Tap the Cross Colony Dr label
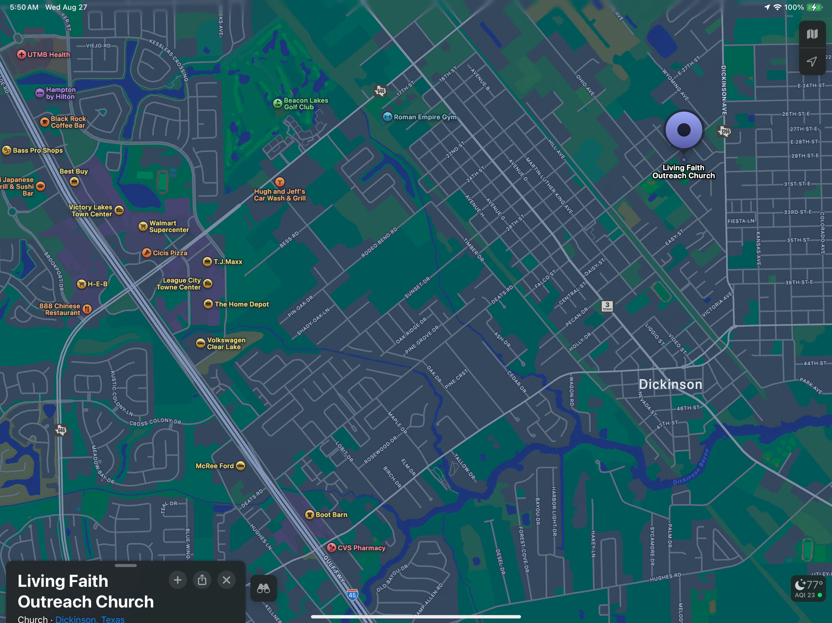832x623 pixels. 155,422
